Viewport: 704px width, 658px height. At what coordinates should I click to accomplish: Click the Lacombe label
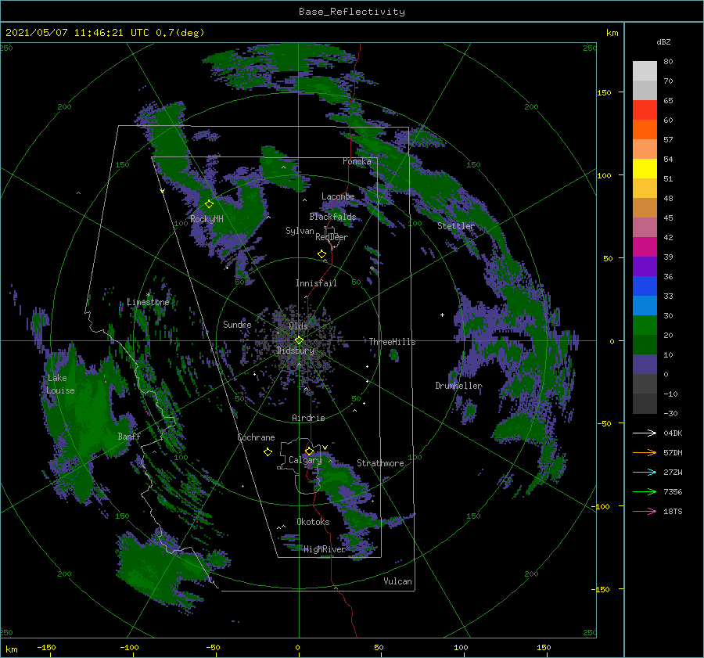coord(338,196)
